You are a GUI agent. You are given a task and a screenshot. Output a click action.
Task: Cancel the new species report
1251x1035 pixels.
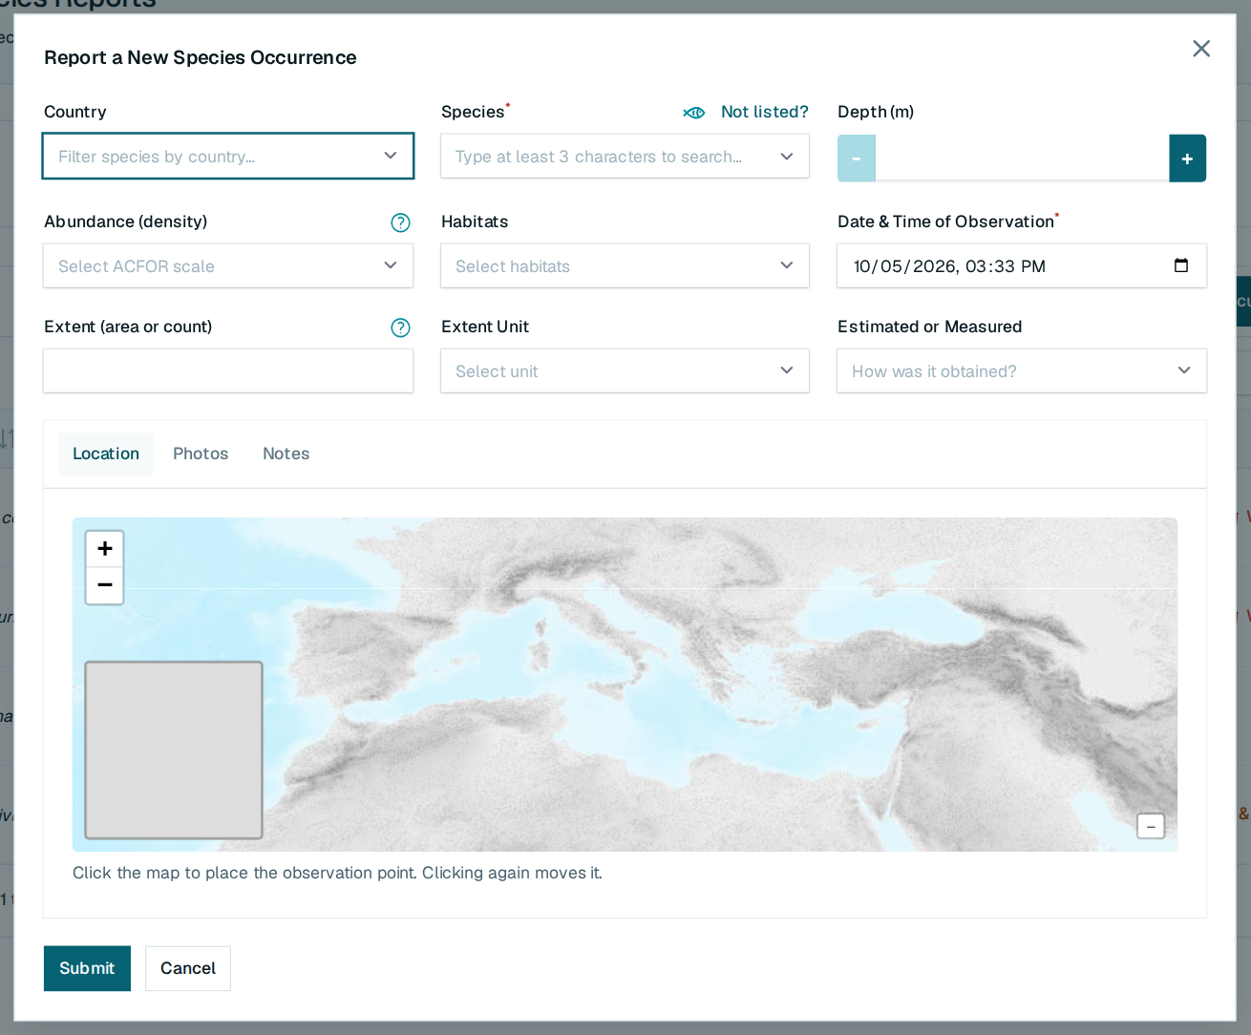tap(188, 968)
